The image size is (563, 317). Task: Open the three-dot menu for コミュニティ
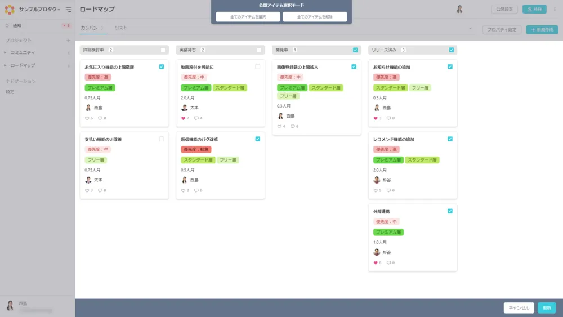point(69,52)
